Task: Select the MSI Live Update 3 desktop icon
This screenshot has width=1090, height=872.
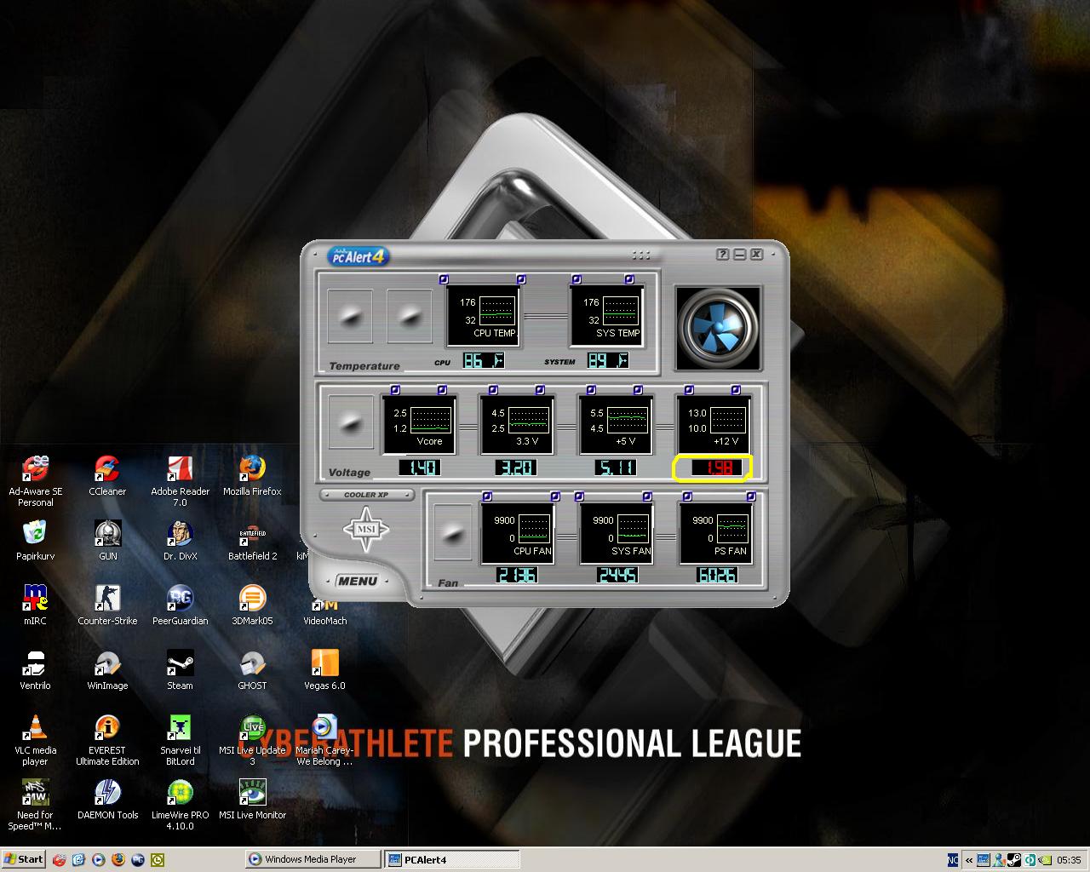Action: 252,740
